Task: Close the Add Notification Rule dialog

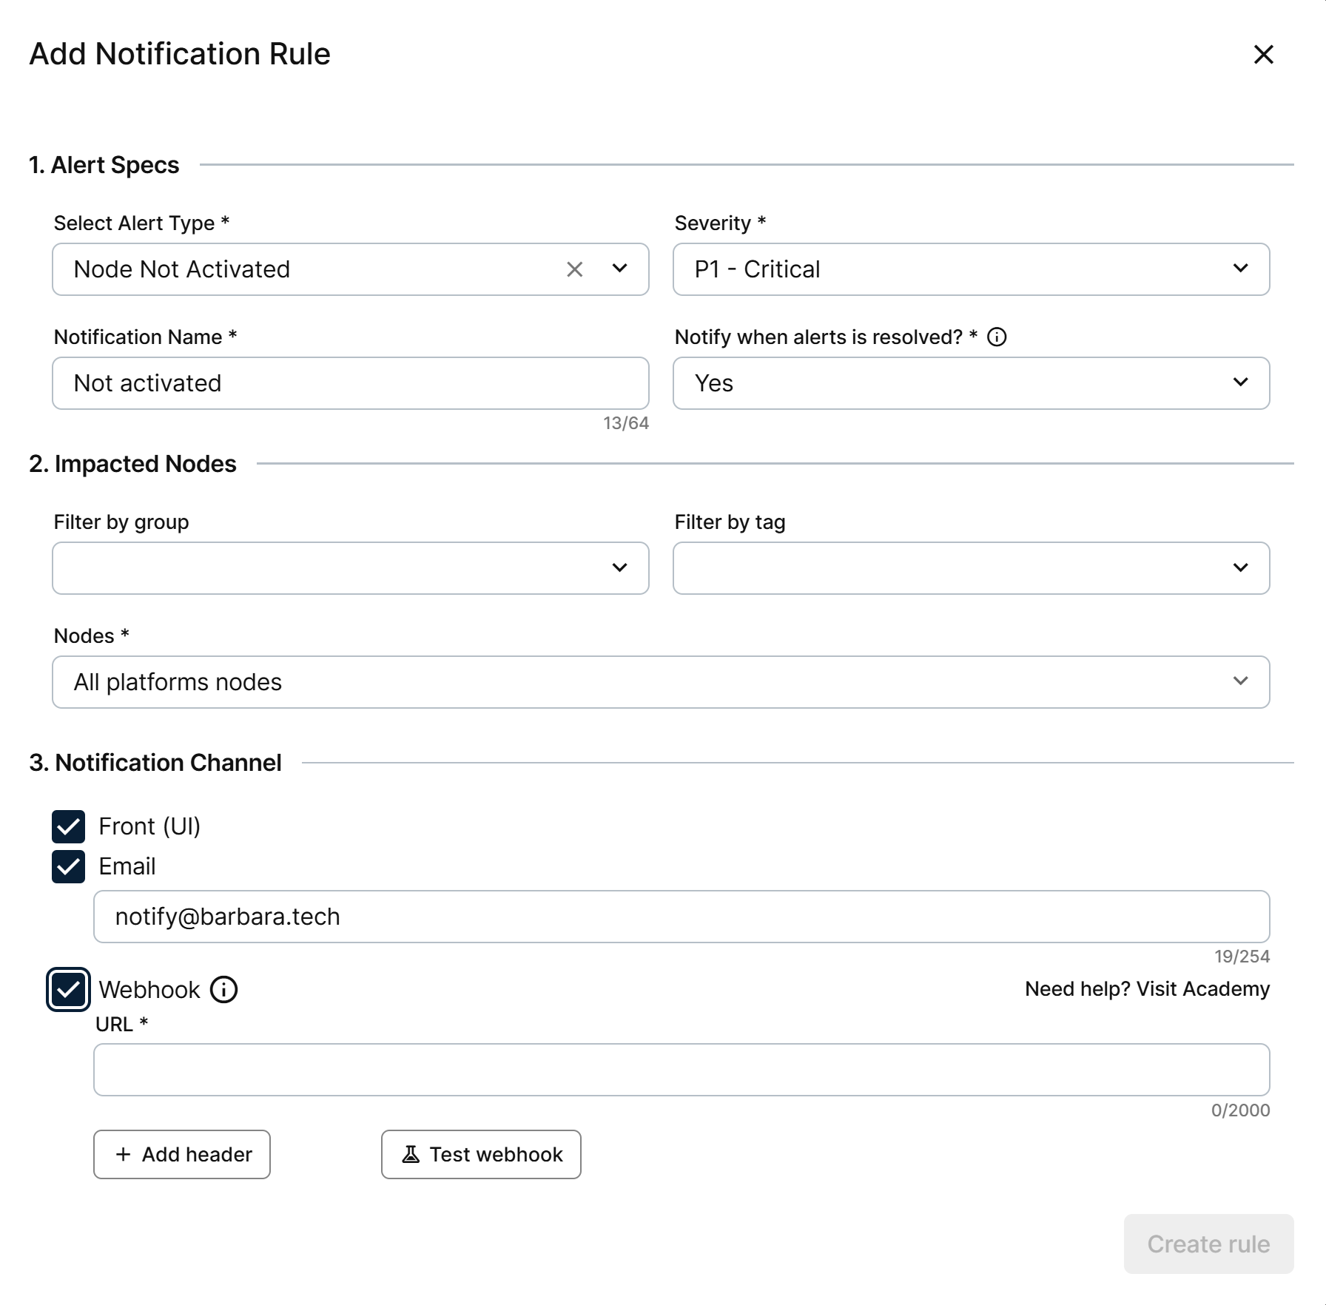Action: click(x=1263, y=54)
